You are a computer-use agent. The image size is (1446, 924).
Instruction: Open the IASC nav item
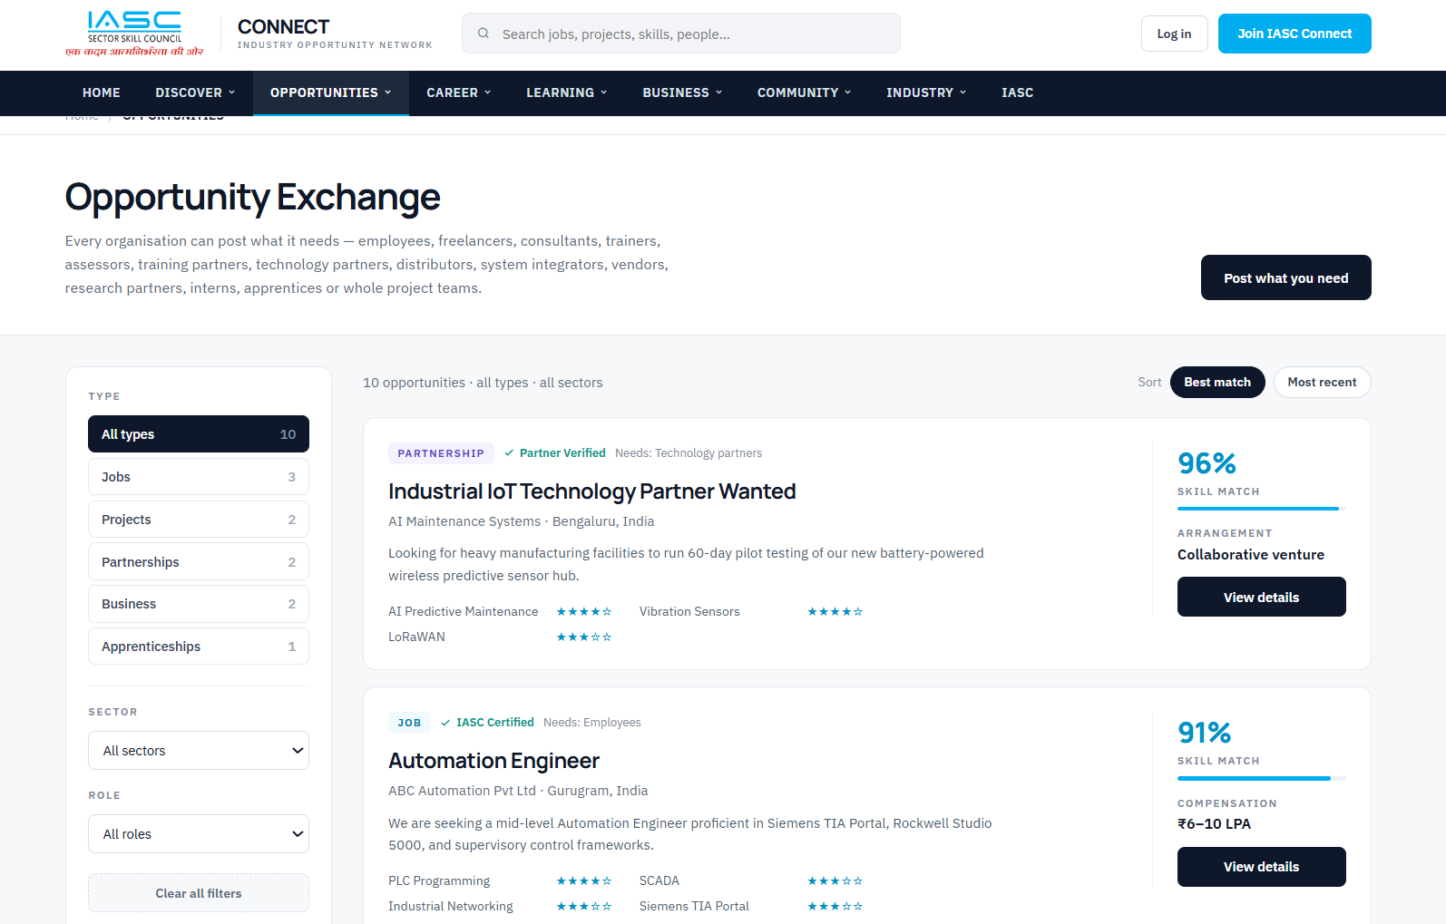coord(1018,92)
